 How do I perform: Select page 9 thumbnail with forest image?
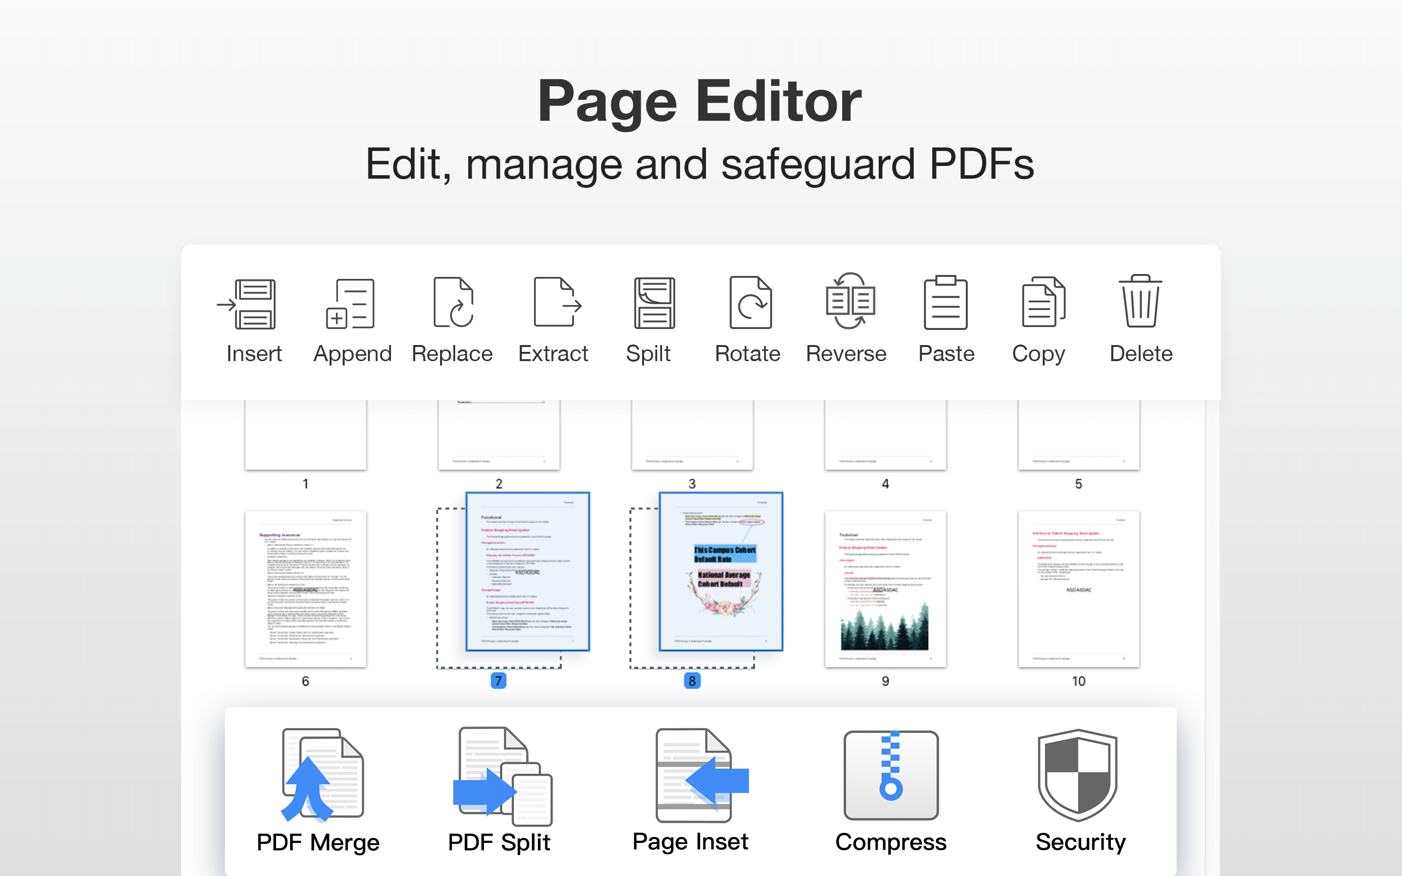(885, 588)
